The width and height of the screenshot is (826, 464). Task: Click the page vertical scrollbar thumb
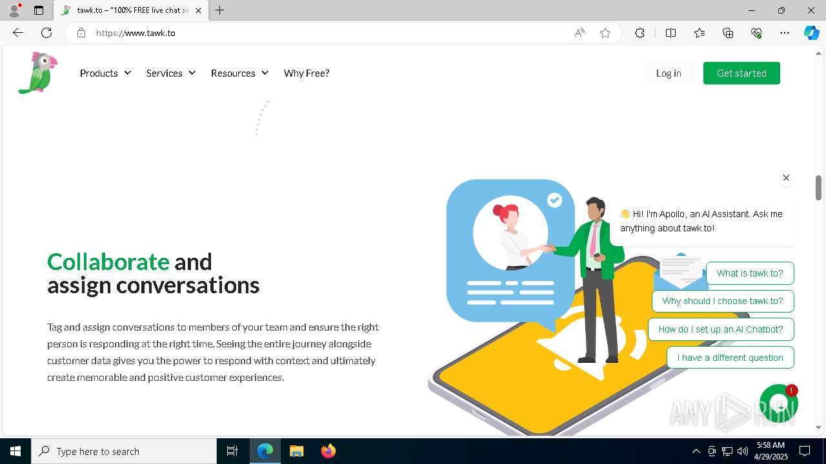click(x=818, y=188)
